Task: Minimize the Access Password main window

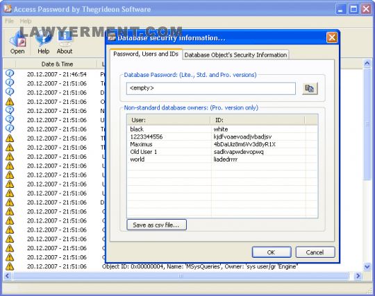Action: point(340,9)
